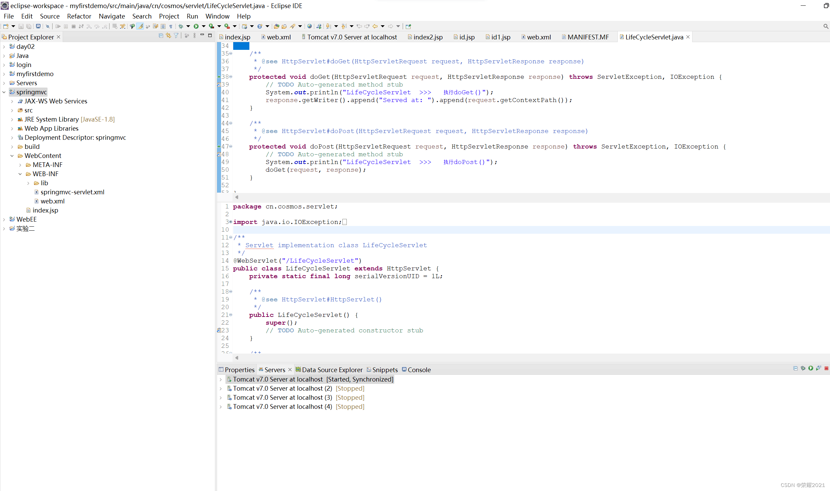830x491 pixels.
Task: Close the LifeCycleServlet.java tab
Action: 688,37
